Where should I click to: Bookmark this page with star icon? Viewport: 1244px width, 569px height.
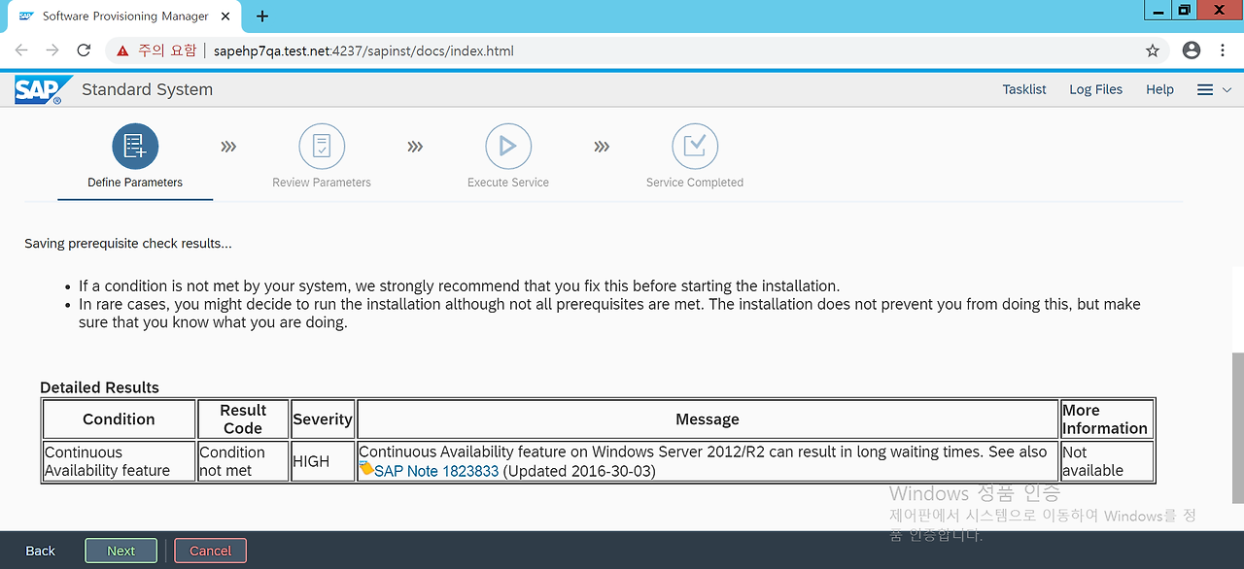coord(1153,50)
